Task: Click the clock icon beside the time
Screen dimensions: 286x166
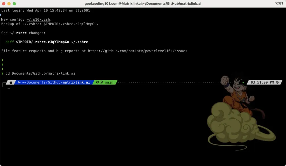Action: (x=277, y=82)
